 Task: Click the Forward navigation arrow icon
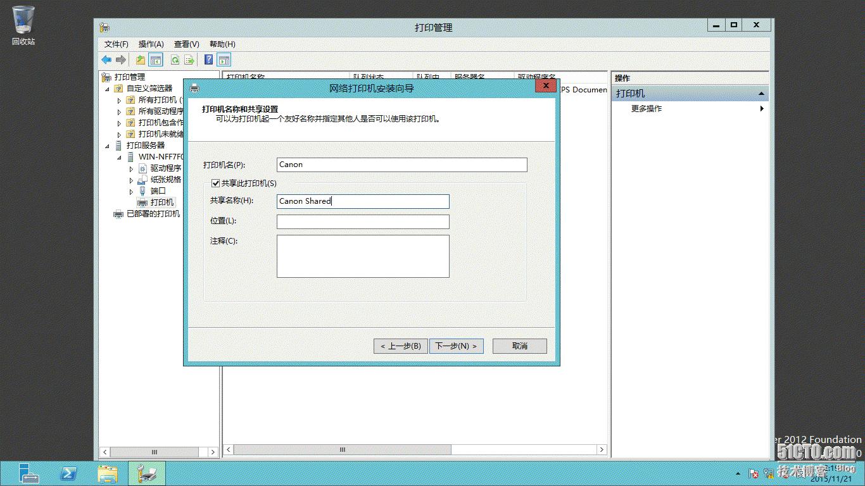121,59
